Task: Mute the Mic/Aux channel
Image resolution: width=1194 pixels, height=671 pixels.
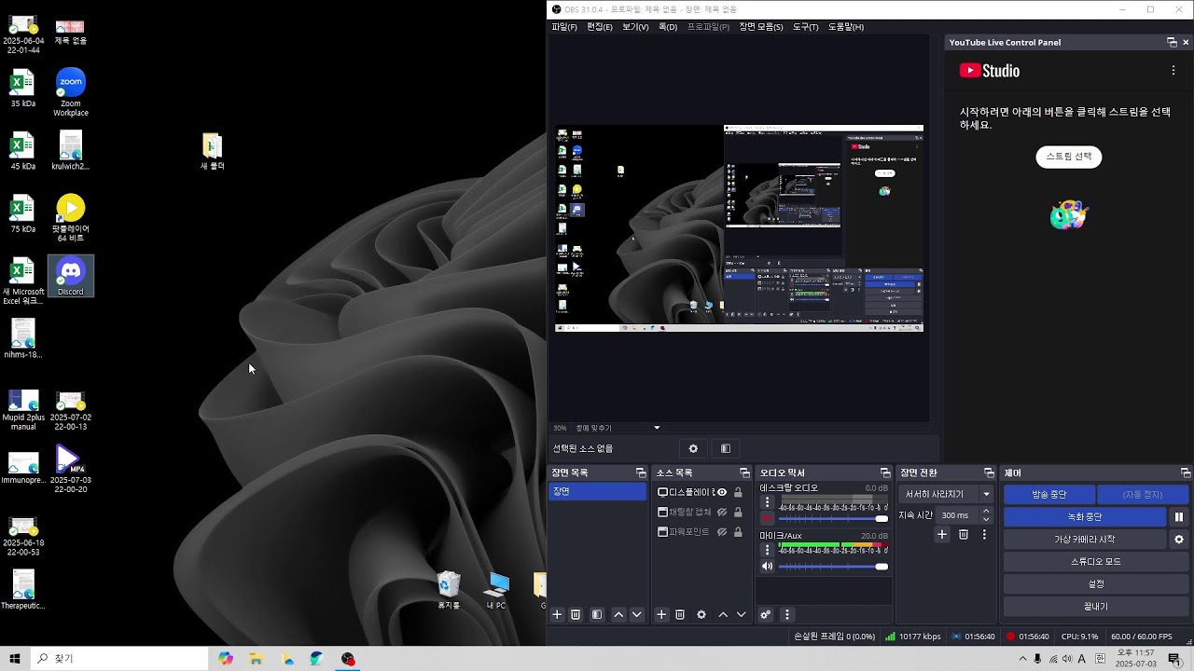Action: point(768,567)
